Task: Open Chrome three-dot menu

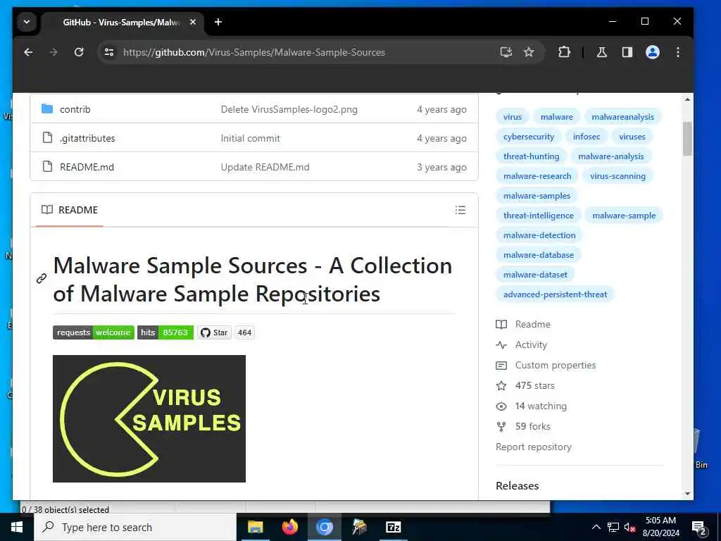Action: pos(678,52)
